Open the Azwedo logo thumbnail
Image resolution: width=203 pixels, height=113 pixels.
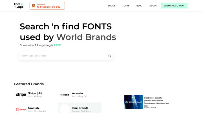click(x=65, y=95)
